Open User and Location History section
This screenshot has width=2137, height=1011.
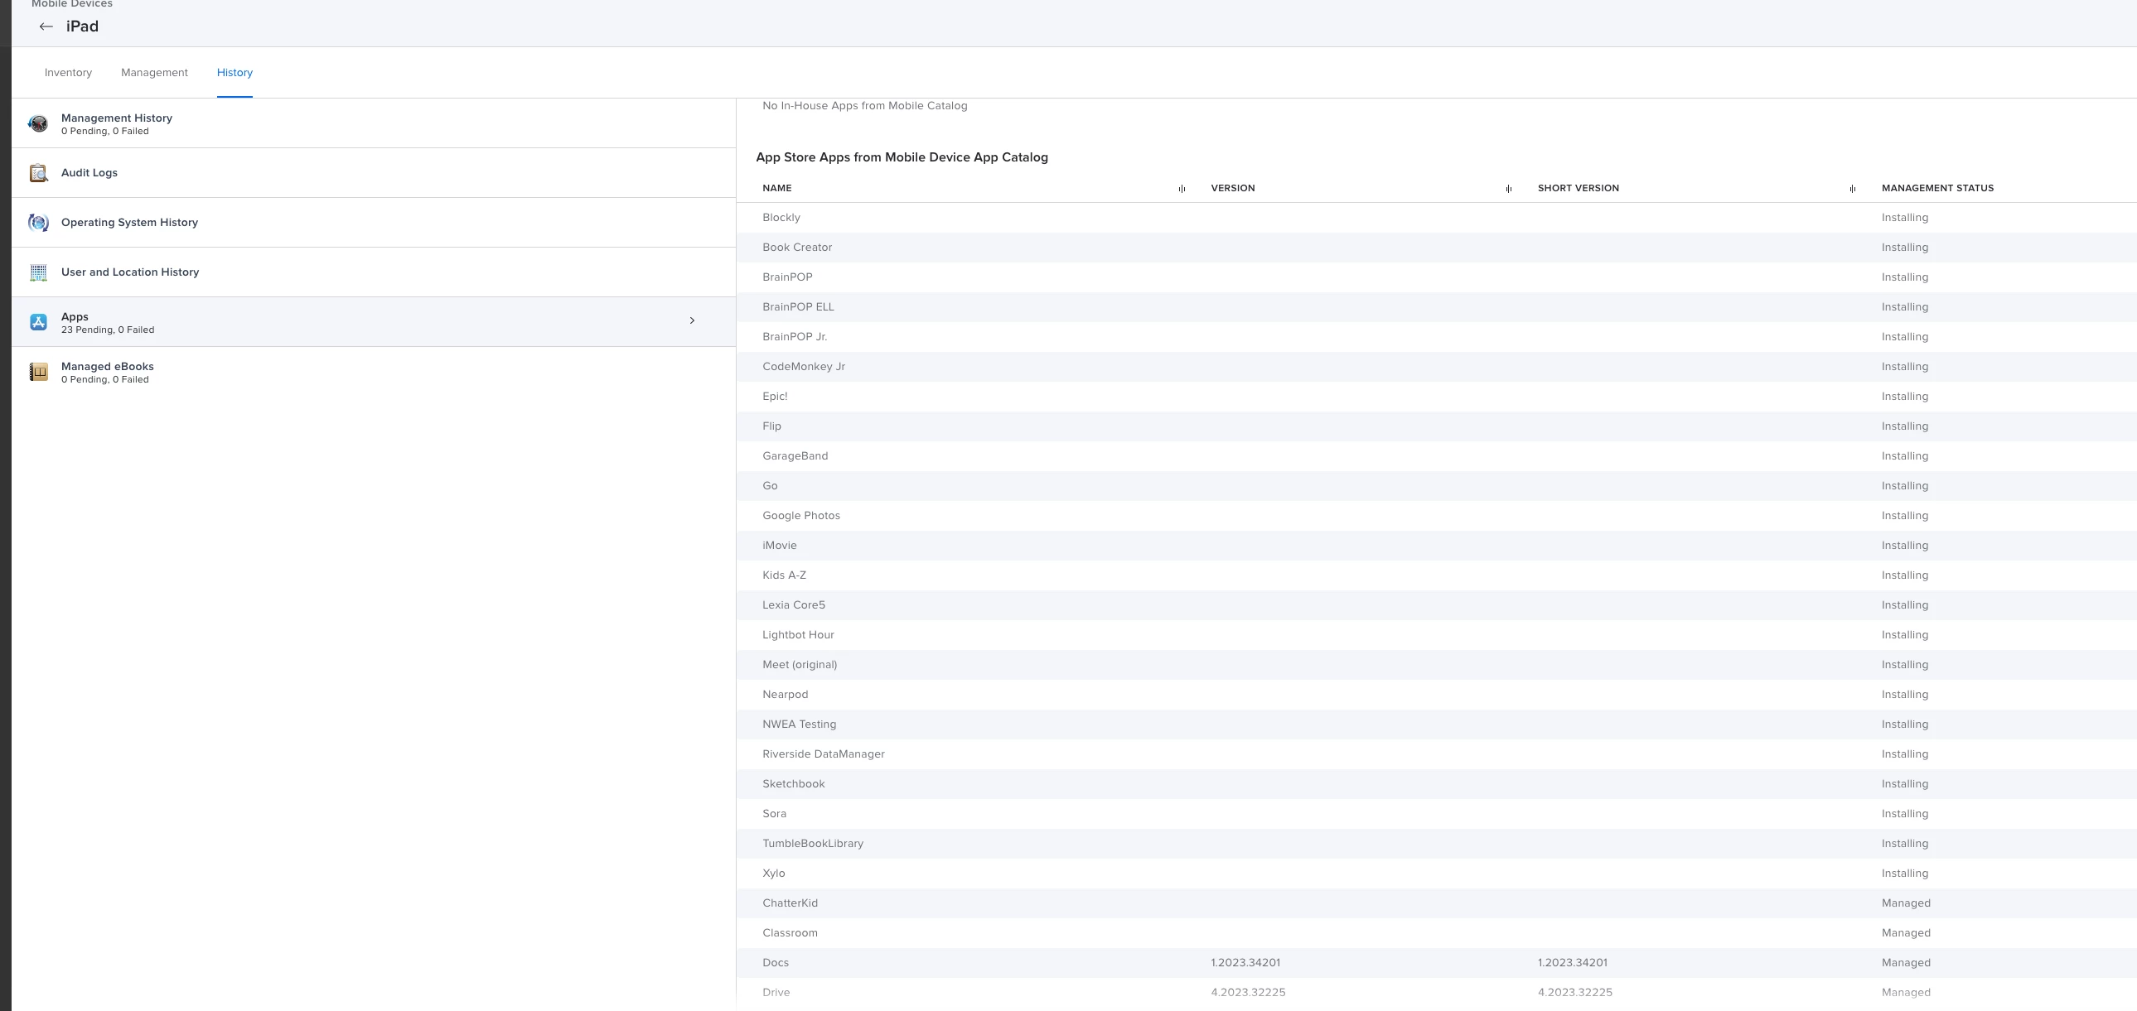tap(374, 272)
